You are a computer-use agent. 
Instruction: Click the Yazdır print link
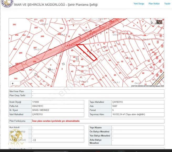pos(167,4)
